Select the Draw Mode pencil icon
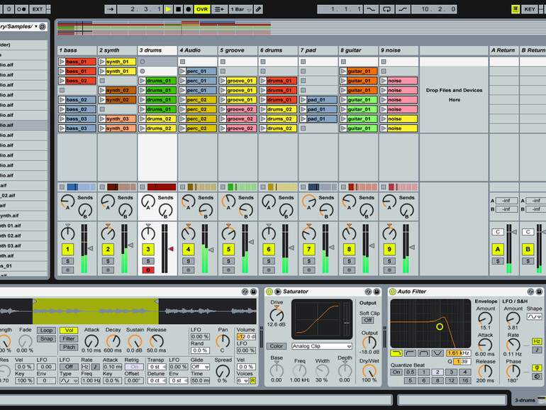The width and height of the screenshot is (546, 410). (258, 9)
